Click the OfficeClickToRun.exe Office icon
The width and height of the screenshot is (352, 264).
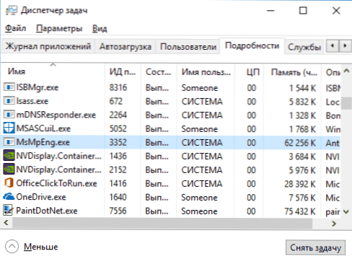point(9,182)
